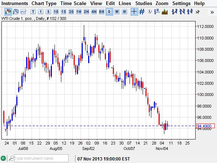Open the Zoom menu
The image size is (217, 163).
tap(162, 3)
